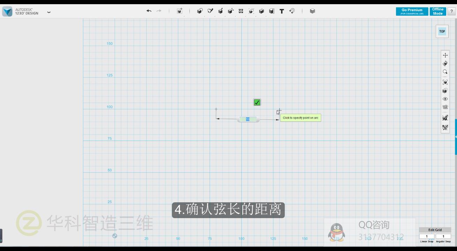Toggle visibility with the eye icon
Screen dimensions: 457x251
pyautogui.click(x=445, y=99)
